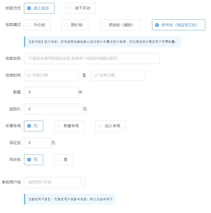The height and width of the screenshot is (213, 211).
Task: Expand the 选择用户分组 dropdown
Action: (x=54, y=182)
